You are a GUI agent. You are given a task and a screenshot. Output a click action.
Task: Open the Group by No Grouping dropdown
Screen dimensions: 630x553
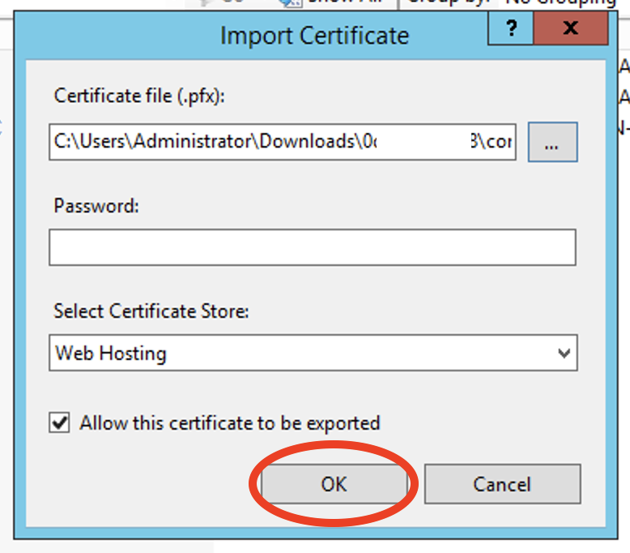[x=560, y=2]
